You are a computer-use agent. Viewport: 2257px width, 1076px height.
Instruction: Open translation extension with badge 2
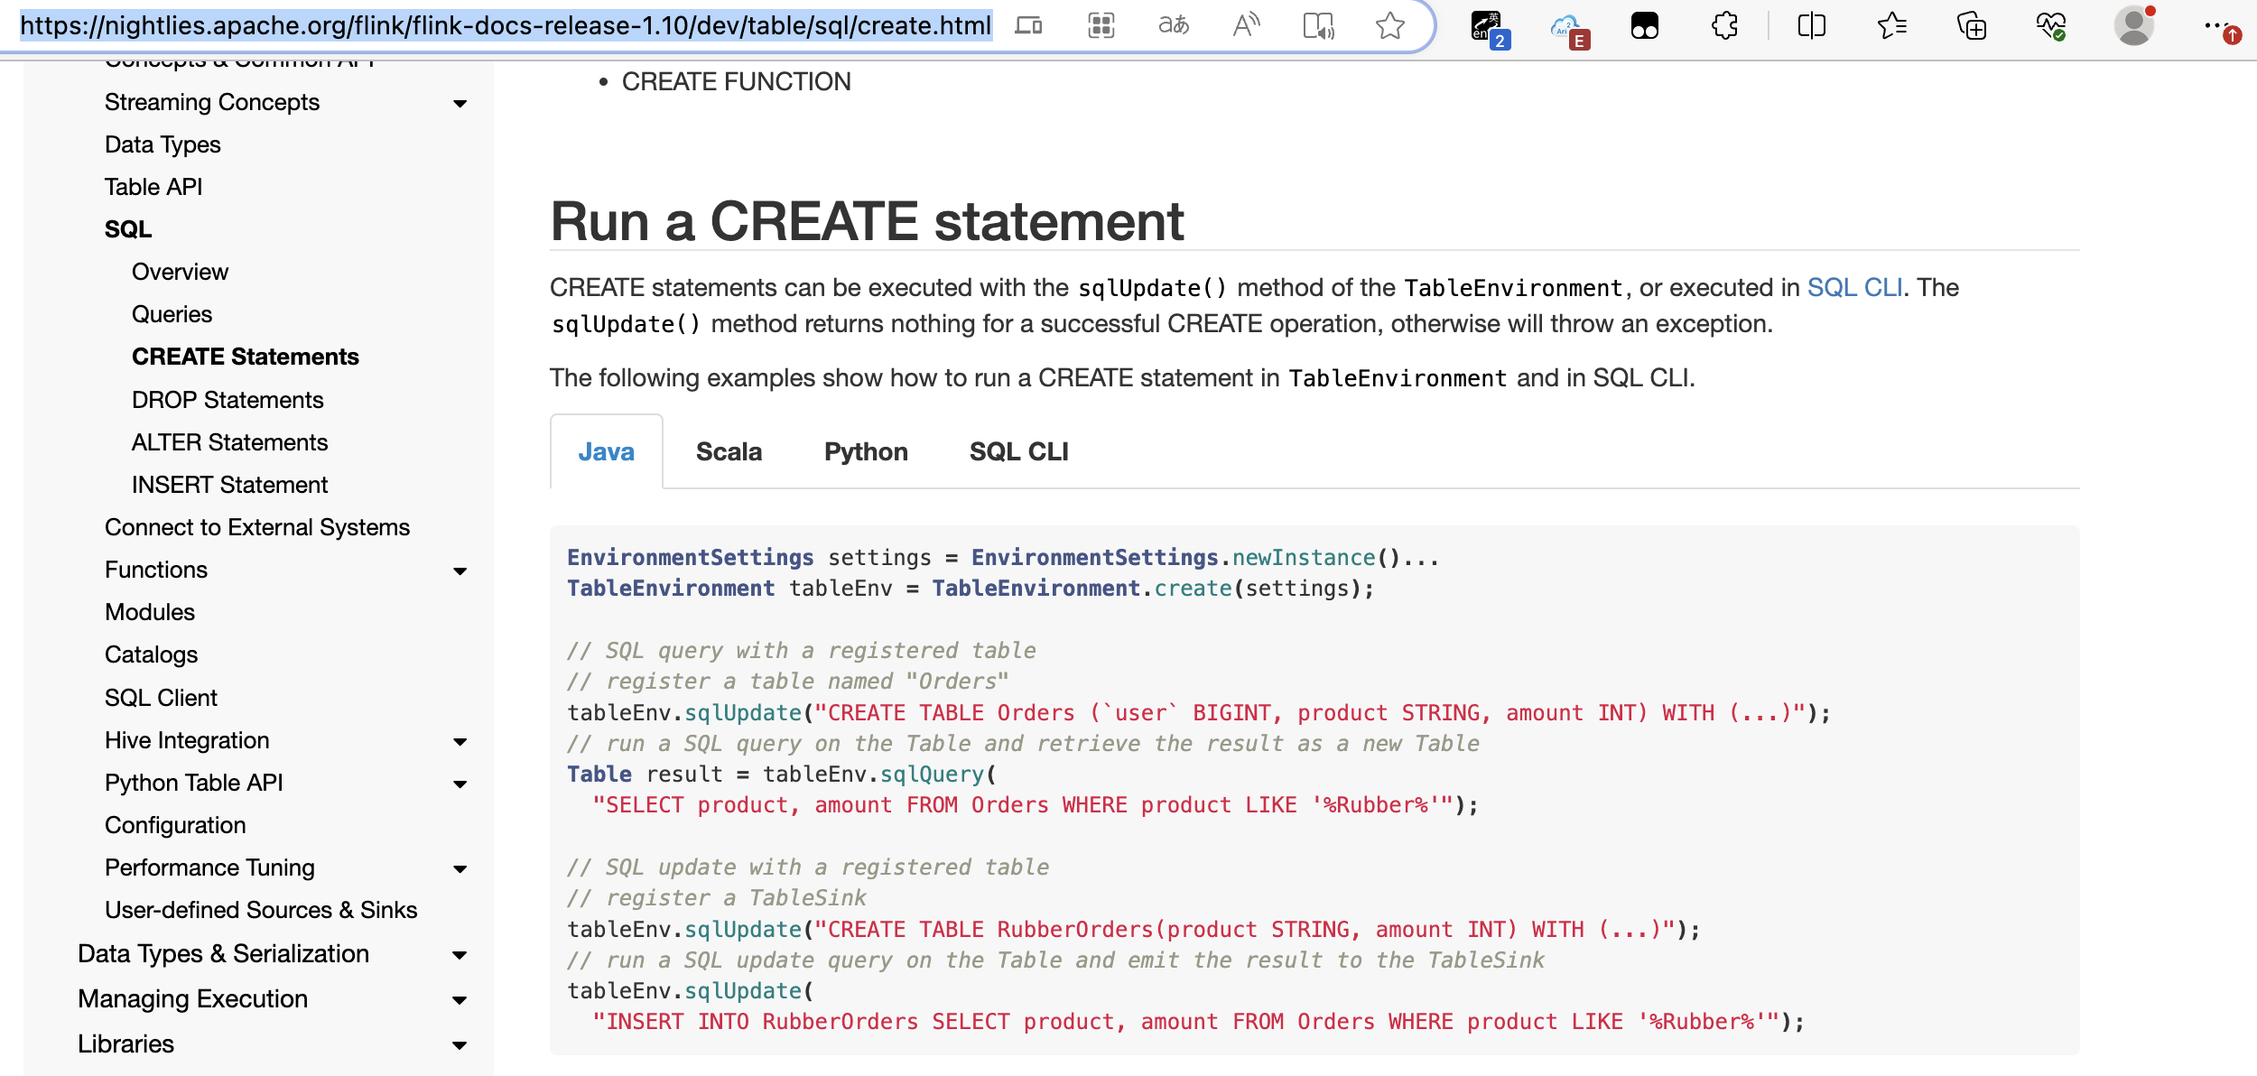coord(1490,28)
